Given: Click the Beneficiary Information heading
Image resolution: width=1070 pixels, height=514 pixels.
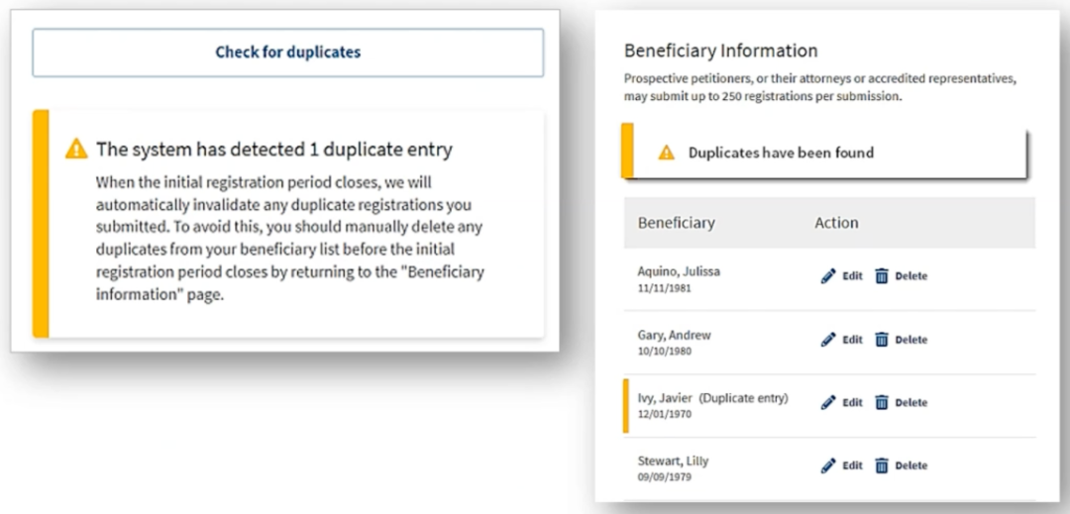Looking at the screenshot, I should point(720,51).
